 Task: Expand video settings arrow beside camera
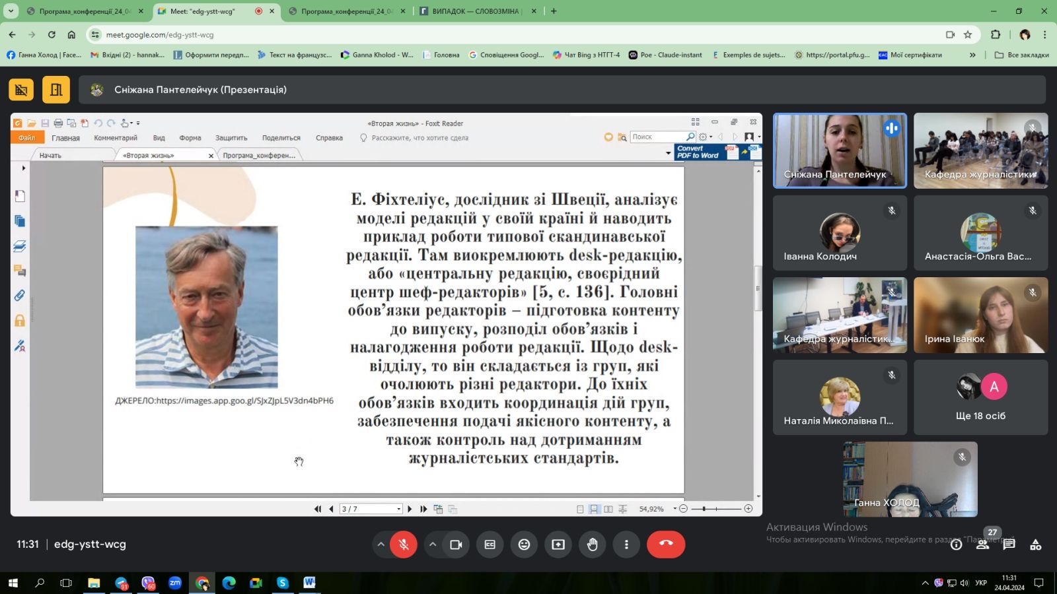coord(433,544)
